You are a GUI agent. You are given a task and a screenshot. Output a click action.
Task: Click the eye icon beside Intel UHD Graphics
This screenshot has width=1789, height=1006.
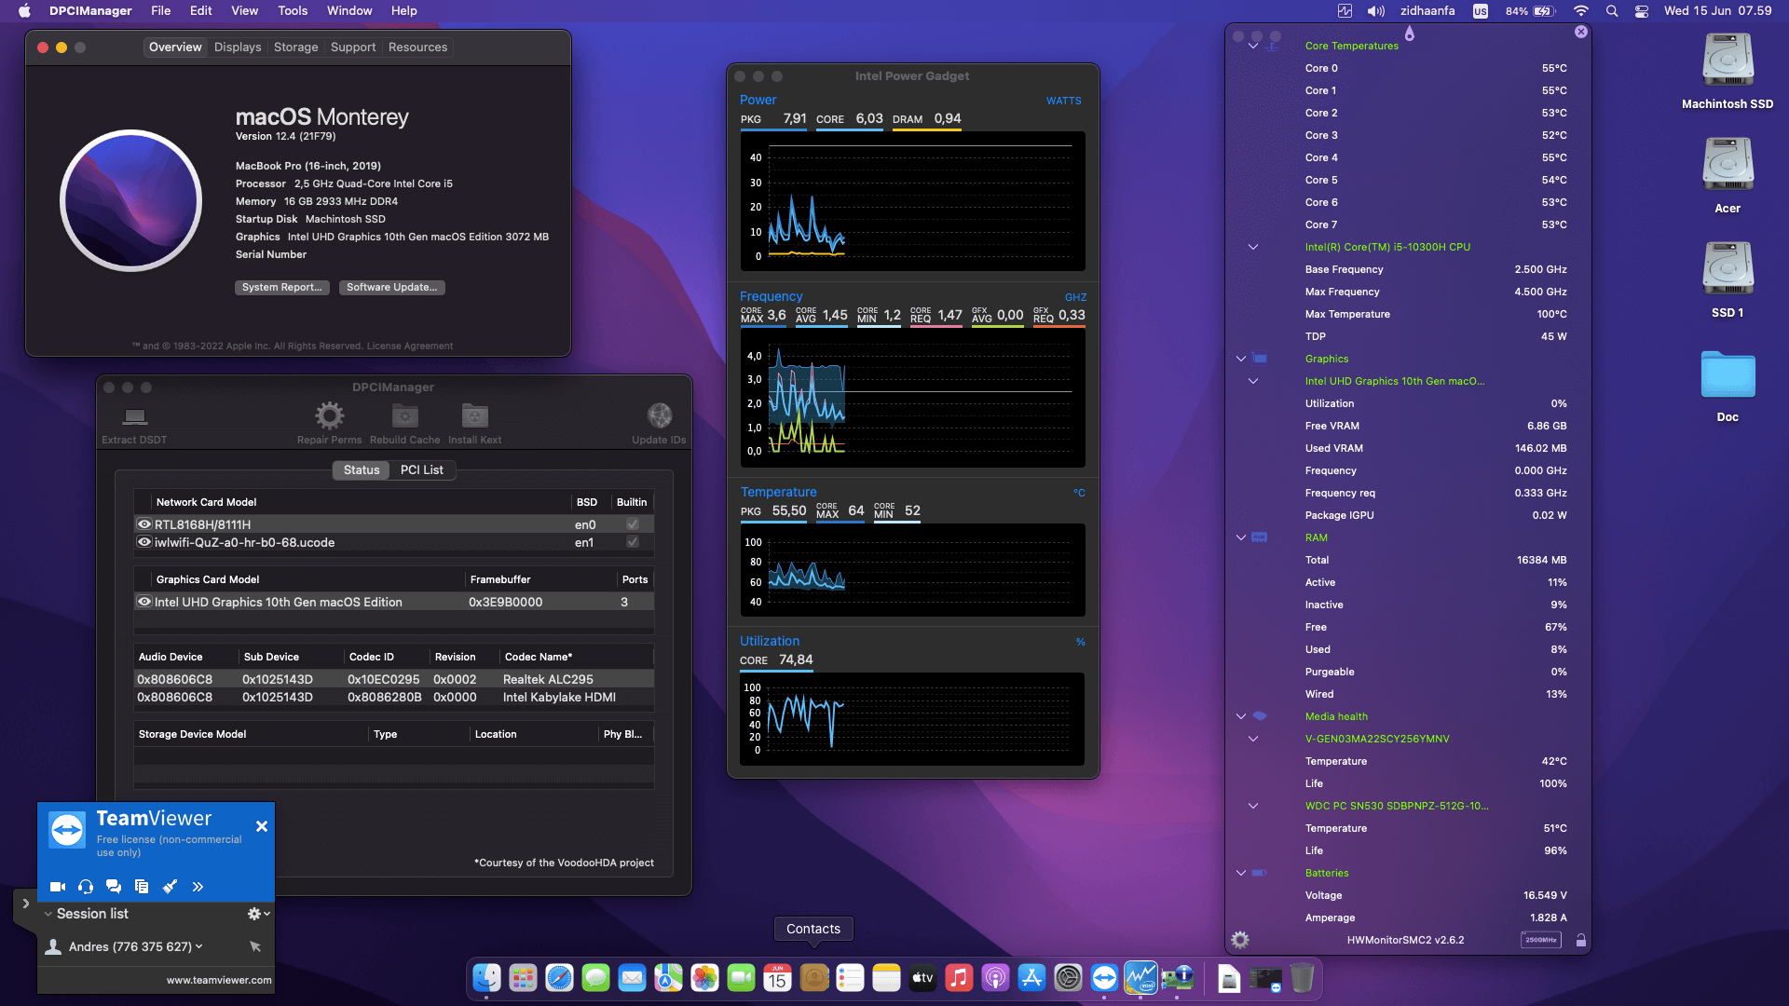pyautogui.click(x=144, y=602)
